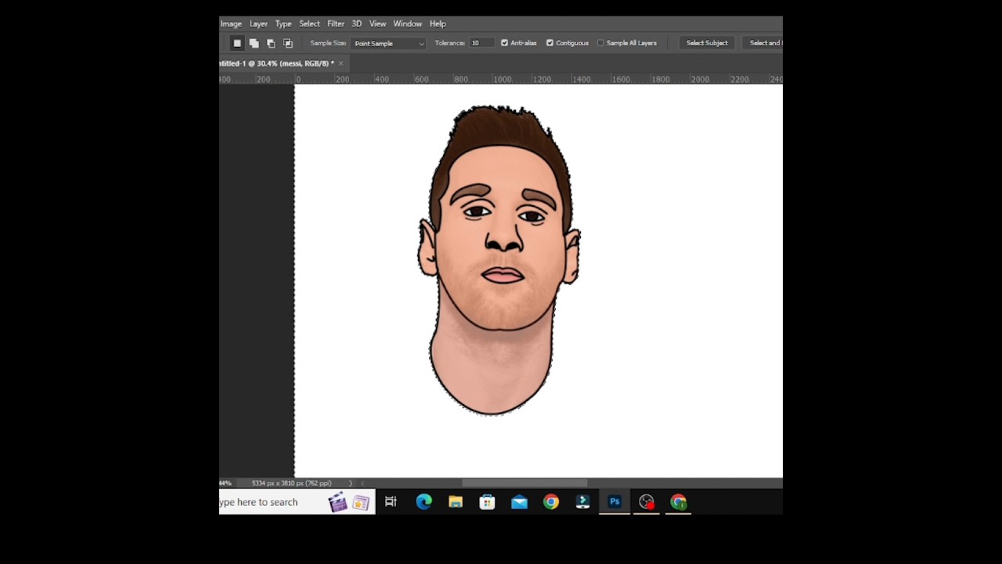The height and width of the screenshot is (564, 1002).
Task: Switch to Photoshop on the taskbar
Action: pyautogui.click(x=615, y=502)
